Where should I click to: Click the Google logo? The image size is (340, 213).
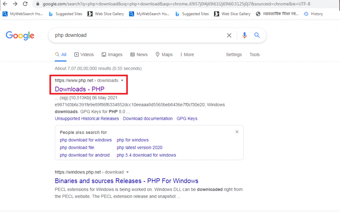(20, 36)
